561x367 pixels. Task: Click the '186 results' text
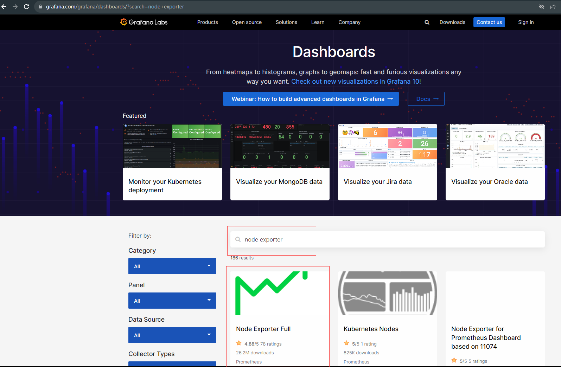[x=242, y=258]
